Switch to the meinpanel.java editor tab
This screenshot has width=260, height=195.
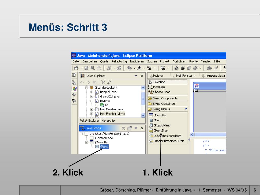tap(213, 76)
